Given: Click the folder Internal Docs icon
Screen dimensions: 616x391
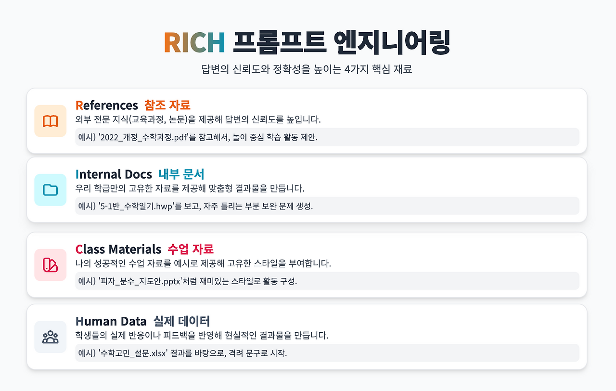Looking at the screenshot, I should [x=51, y=190].
